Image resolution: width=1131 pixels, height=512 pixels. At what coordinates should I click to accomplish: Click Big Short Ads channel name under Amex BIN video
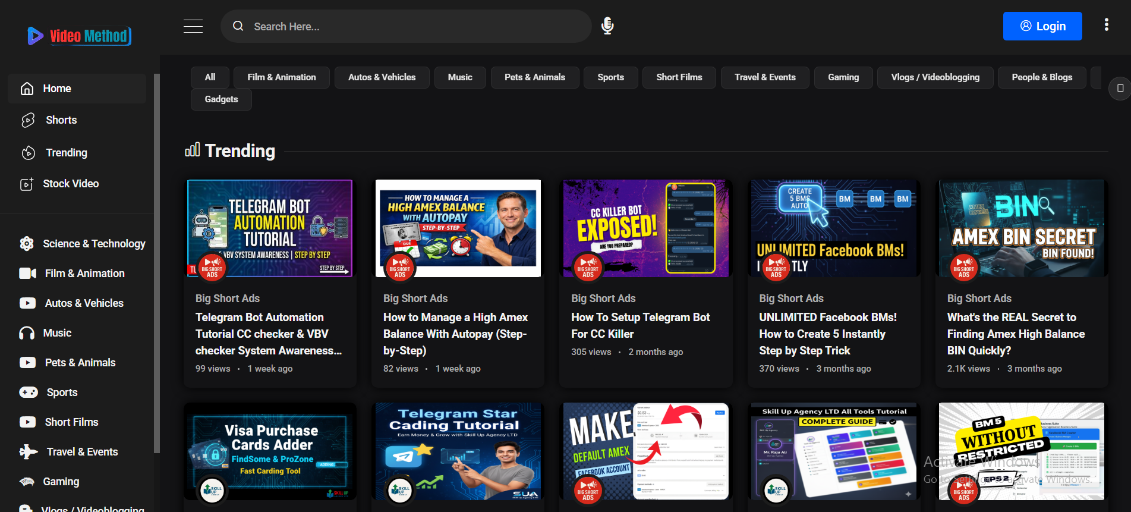[x=979, y=299]
